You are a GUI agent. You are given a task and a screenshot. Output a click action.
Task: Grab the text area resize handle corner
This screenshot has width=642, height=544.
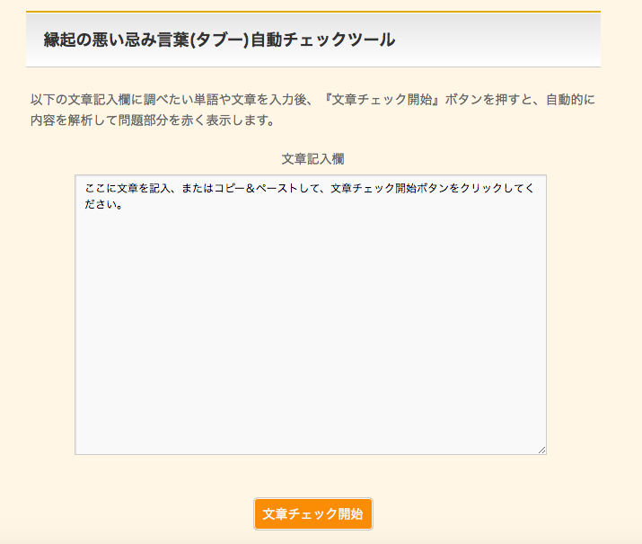[541, 450]
